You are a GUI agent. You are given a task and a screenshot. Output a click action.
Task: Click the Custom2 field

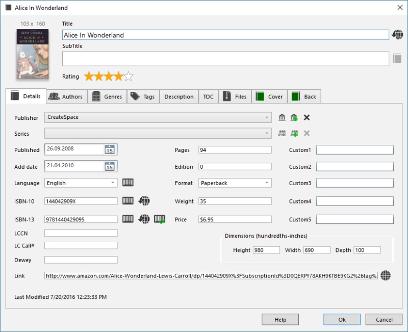click(354, 167)
